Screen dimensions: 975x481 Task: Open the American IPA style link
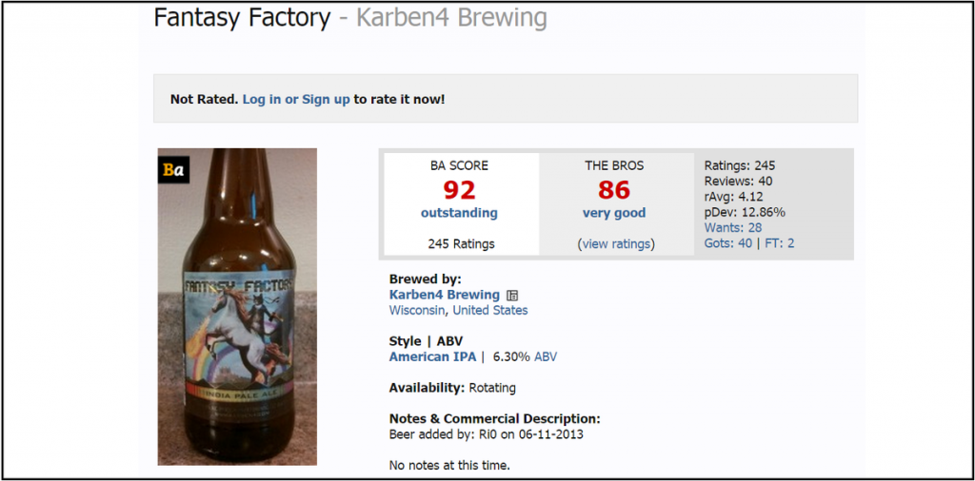pos(432,356)
